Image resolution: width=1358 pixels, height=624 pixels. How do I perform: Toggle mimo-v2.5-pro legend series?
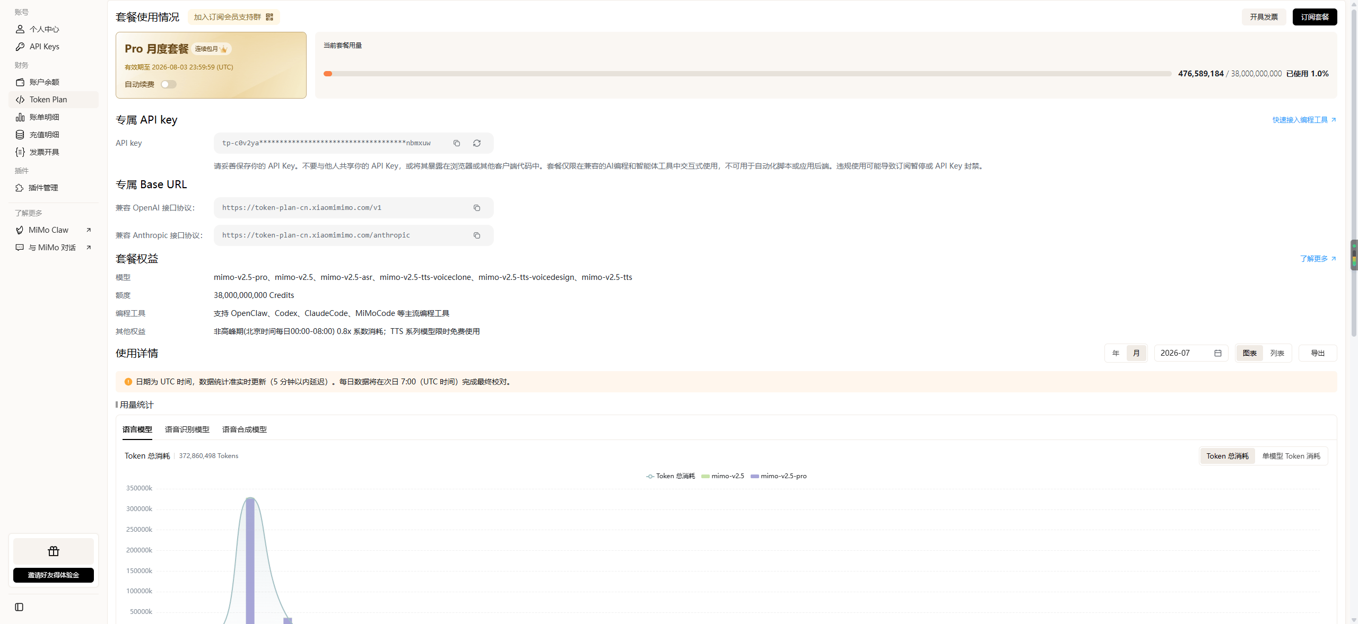click(x=779, y=476)
